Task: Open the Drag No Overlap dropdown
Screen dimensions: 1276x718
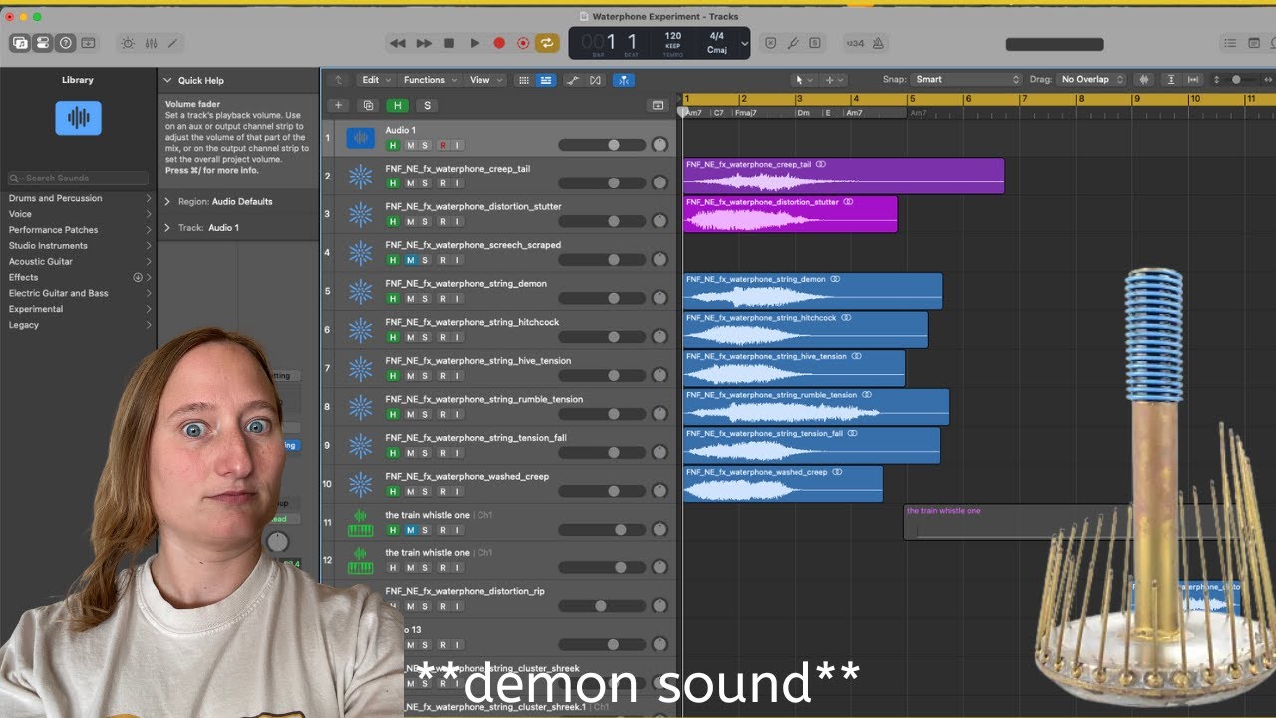Action: 1093,80
